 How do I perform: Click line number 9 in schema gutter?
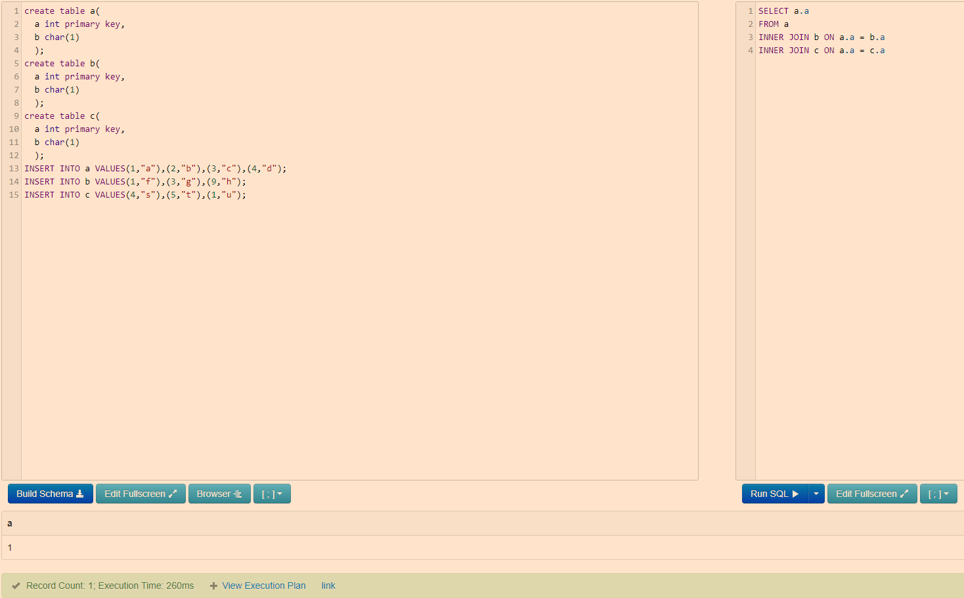click(16, 116)
